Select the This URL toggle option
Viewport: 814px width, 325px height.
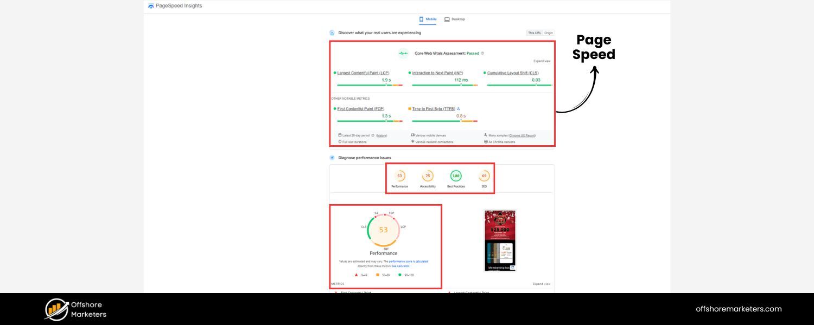coord(535,32)
